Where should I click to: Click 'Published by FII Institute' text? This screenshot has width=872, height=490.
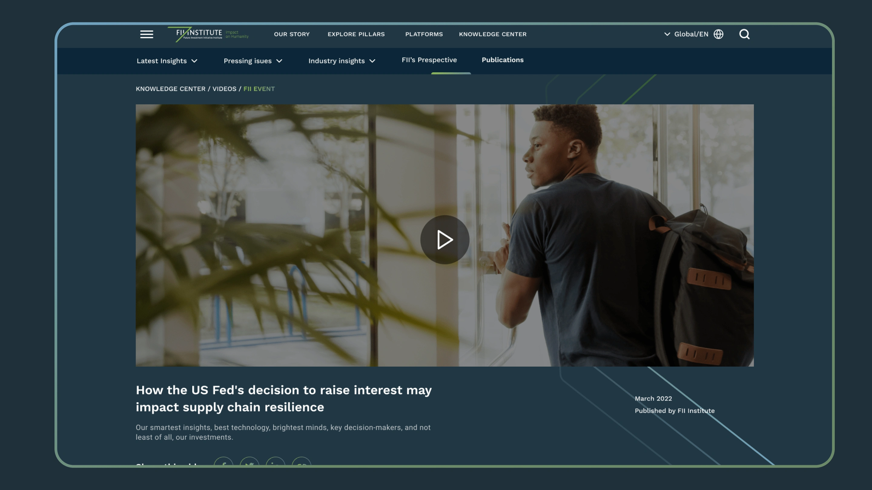point(674,410)
